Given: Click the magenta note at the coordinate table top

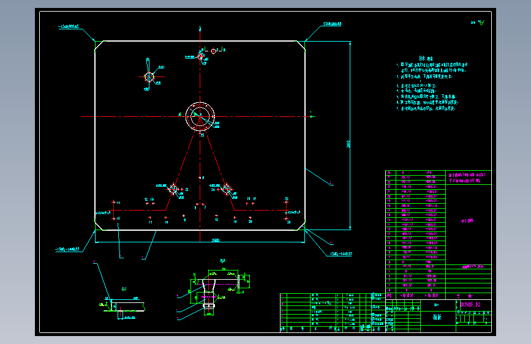Looking at the screenshot, I should [468, 178].
